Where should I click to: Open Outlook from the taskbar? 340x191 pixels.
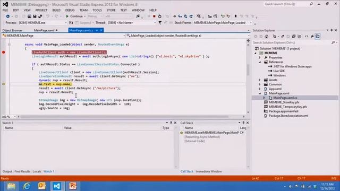coord(42,186)
